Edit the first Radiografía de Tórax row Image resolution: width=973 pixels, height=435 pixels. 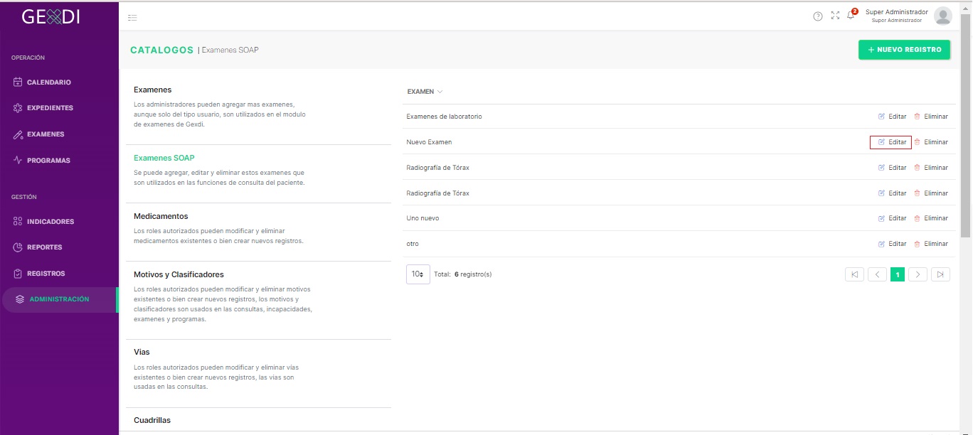892,168
